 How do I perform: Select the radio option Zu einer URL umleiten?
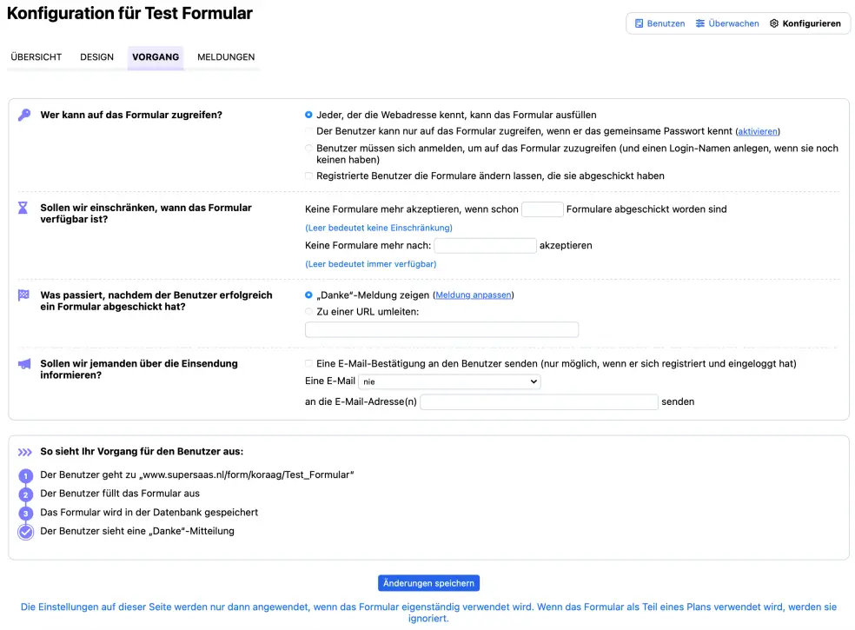point(308,311)
